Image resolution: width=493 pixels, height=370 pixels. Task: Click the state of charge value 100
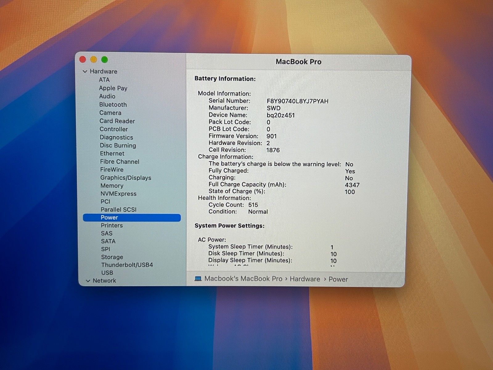[x=350, y=192]
